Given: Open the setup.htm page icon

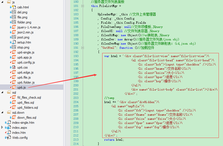Looking at the screenshot, I should [14, 42].
